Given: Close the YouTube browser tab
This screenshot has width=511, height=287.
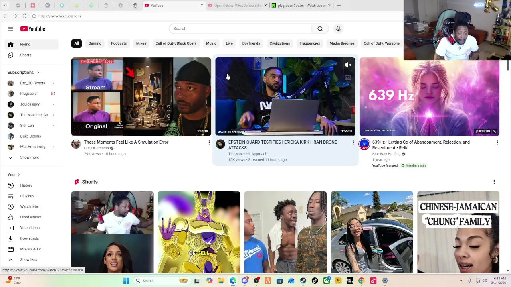Looking at the screenshot, I should pyautogui.click(x=202, y=6).
